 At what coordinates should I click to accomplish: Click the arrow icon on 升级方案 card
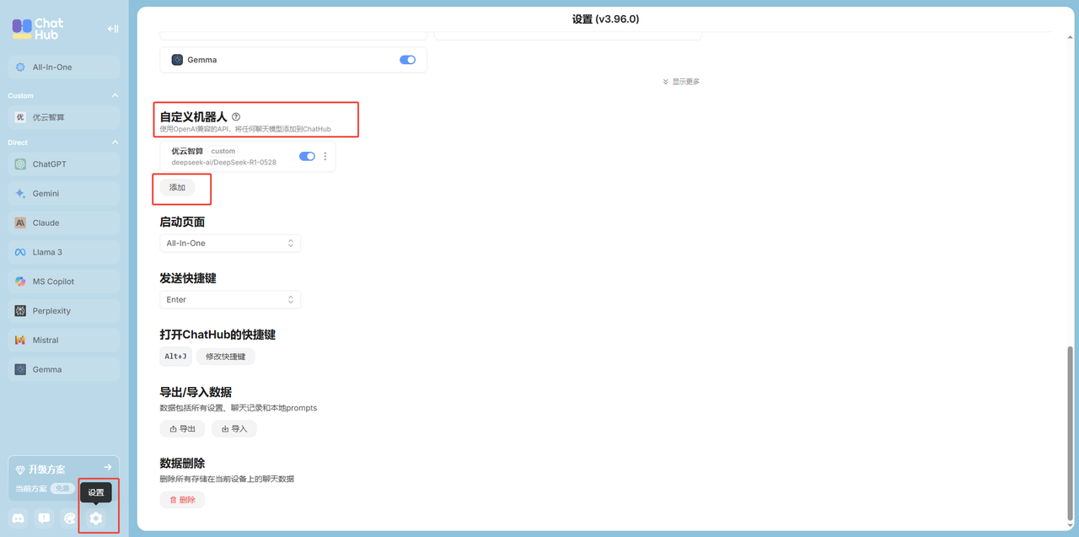(x=108, y=467)
